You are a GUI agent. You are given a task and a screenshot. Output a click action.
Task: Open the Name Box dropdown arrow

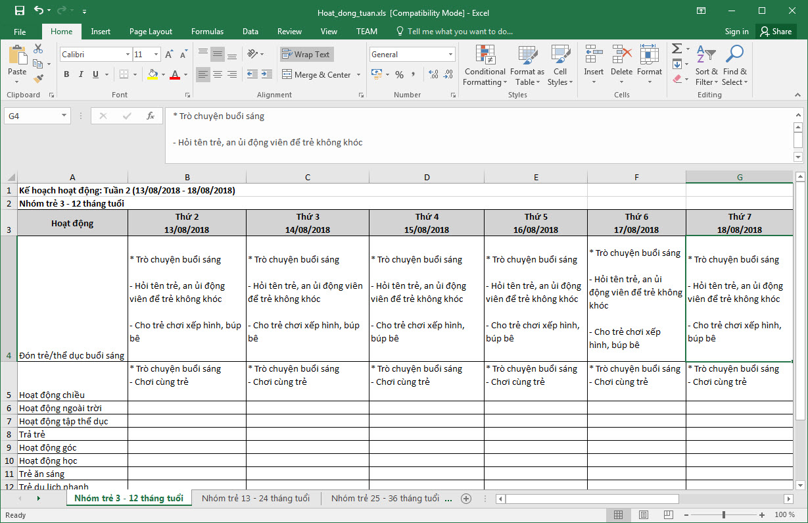point(64,116)
